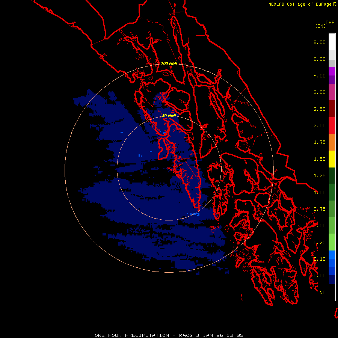Click the 1.75 legend value
The height and width of the screenshot is (338, 338).
(x=320, y=142)
